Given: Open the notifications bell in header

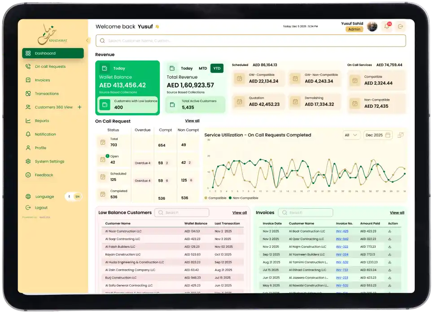Looking at the screenshot, I should tap(387, 26).
